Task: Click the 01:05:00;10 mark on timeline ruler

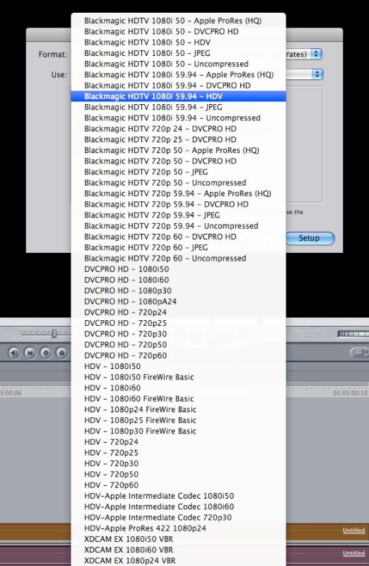Action: click(x=350, y=392)
